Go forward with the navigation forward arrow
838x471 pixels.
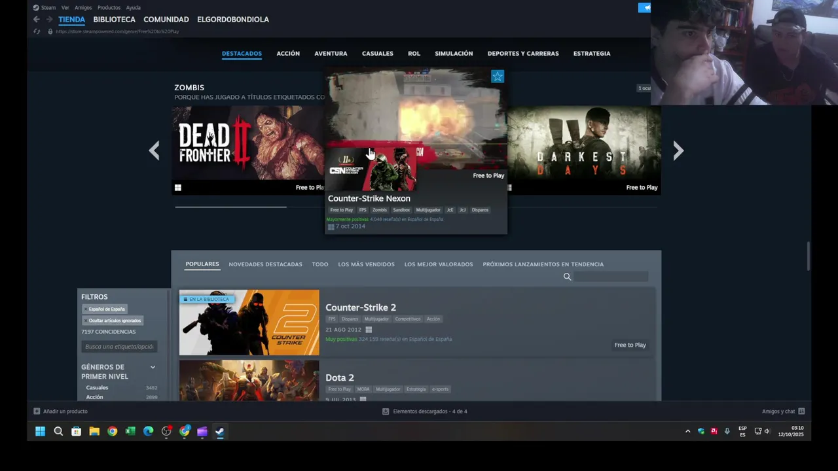(49, 20)
